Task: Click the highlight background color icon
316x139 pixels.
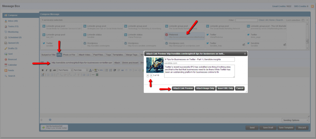Action: (96, 70)
